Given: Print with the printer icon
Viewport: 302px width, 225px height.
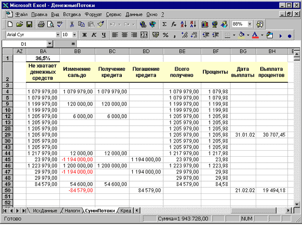Looking at the screenshot, I should pos(41,25).
